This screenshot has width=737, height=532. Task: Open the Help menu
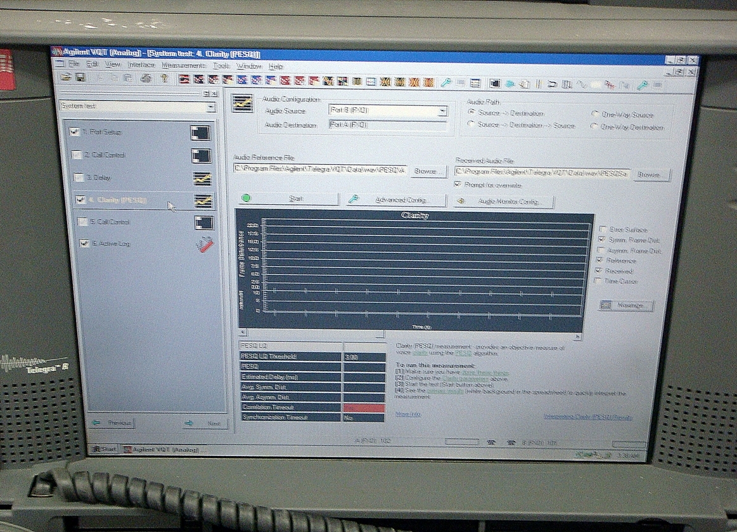click(276, 67)
